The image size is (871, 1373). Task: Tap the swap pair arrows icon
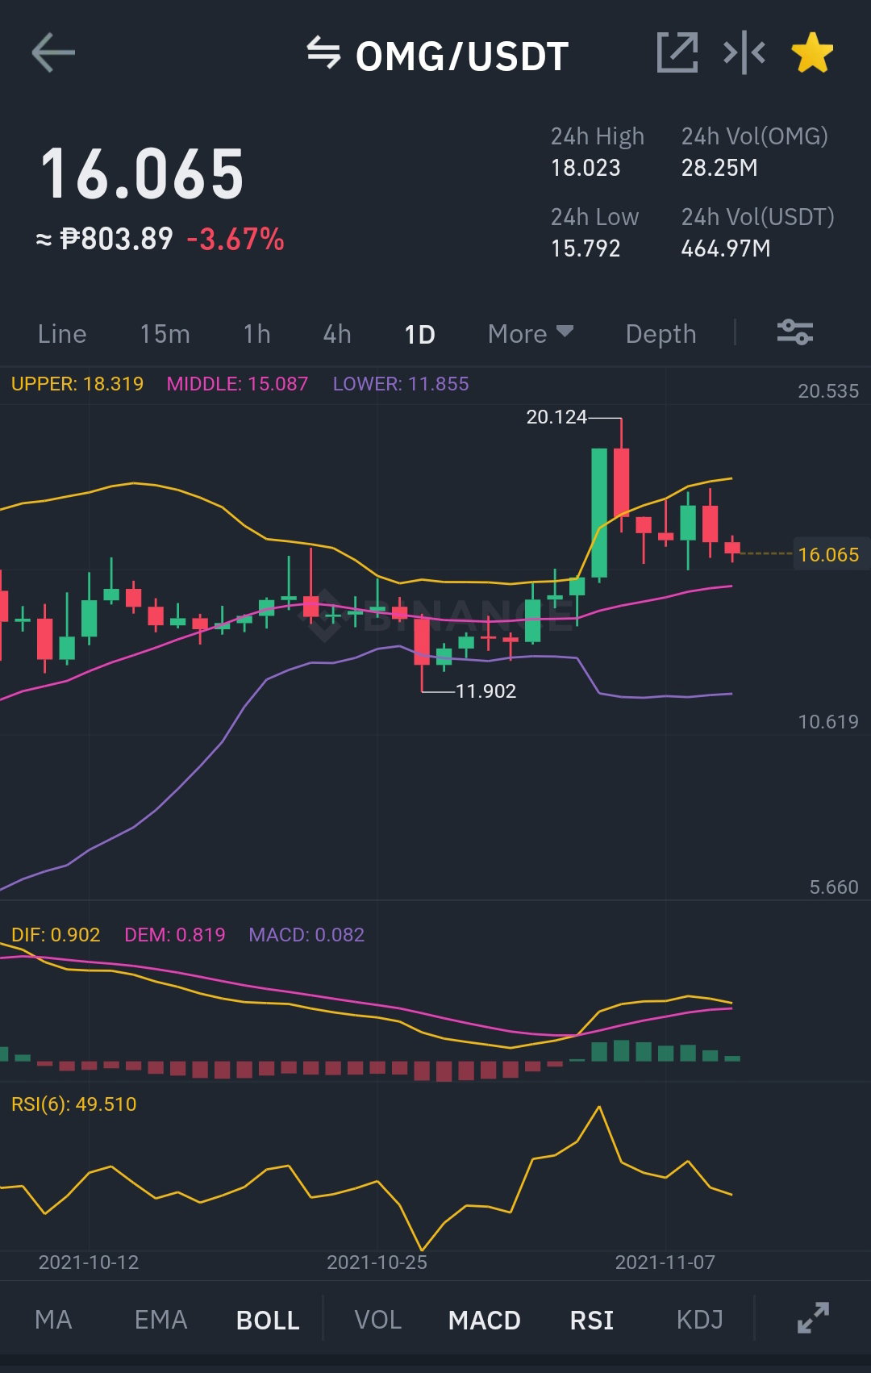pos(323,53)
